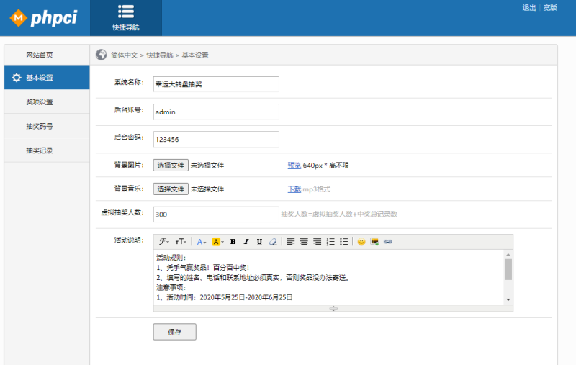576x365 pixels.
Task: Align text right in editor
Action: pos(317,242)
